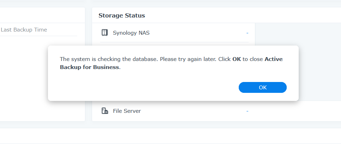341x144 pixels.
Task: Click the dash value beside File Server
Action: tap(247, 111)
